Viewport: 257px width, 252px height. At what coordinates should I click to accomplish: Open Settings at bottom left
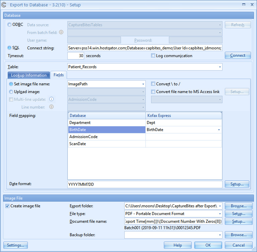coord(16,245)
